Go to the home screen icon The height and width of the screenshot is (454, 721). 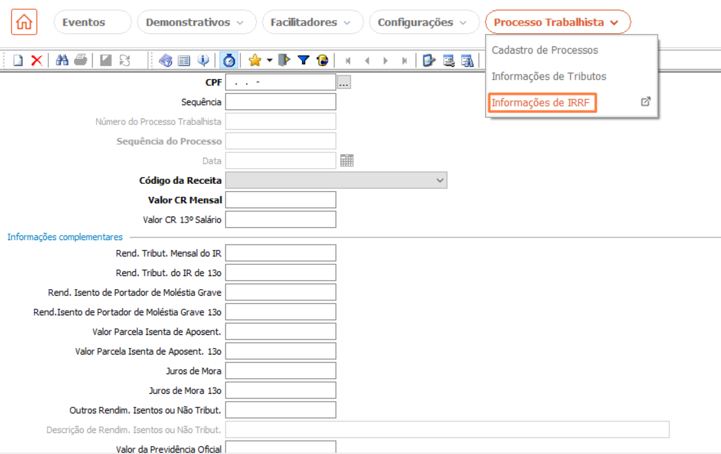click(x=24, y=22)
